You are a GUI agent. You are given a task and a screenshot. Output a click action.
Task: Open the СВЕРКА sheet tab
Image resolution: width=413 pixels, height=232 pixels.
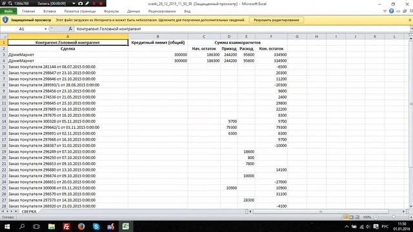[x=29, y=211]
